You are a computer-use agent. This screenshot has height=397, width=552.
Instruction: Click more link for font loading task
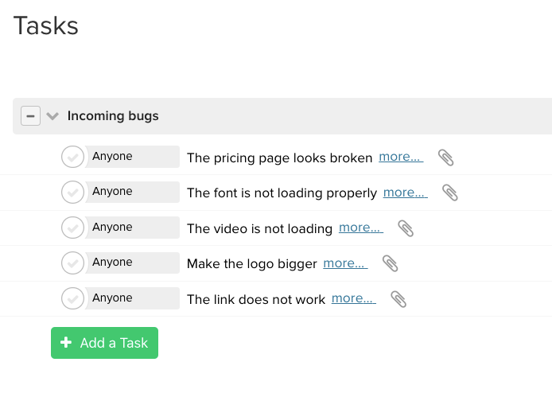click(405, 193)
